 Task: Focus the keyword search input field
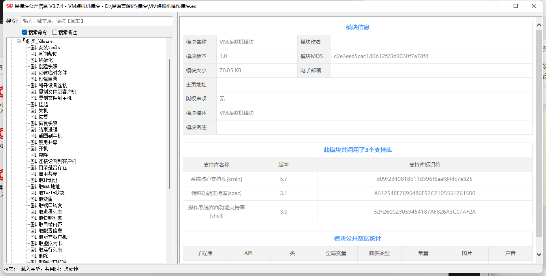tap(97, 21)
